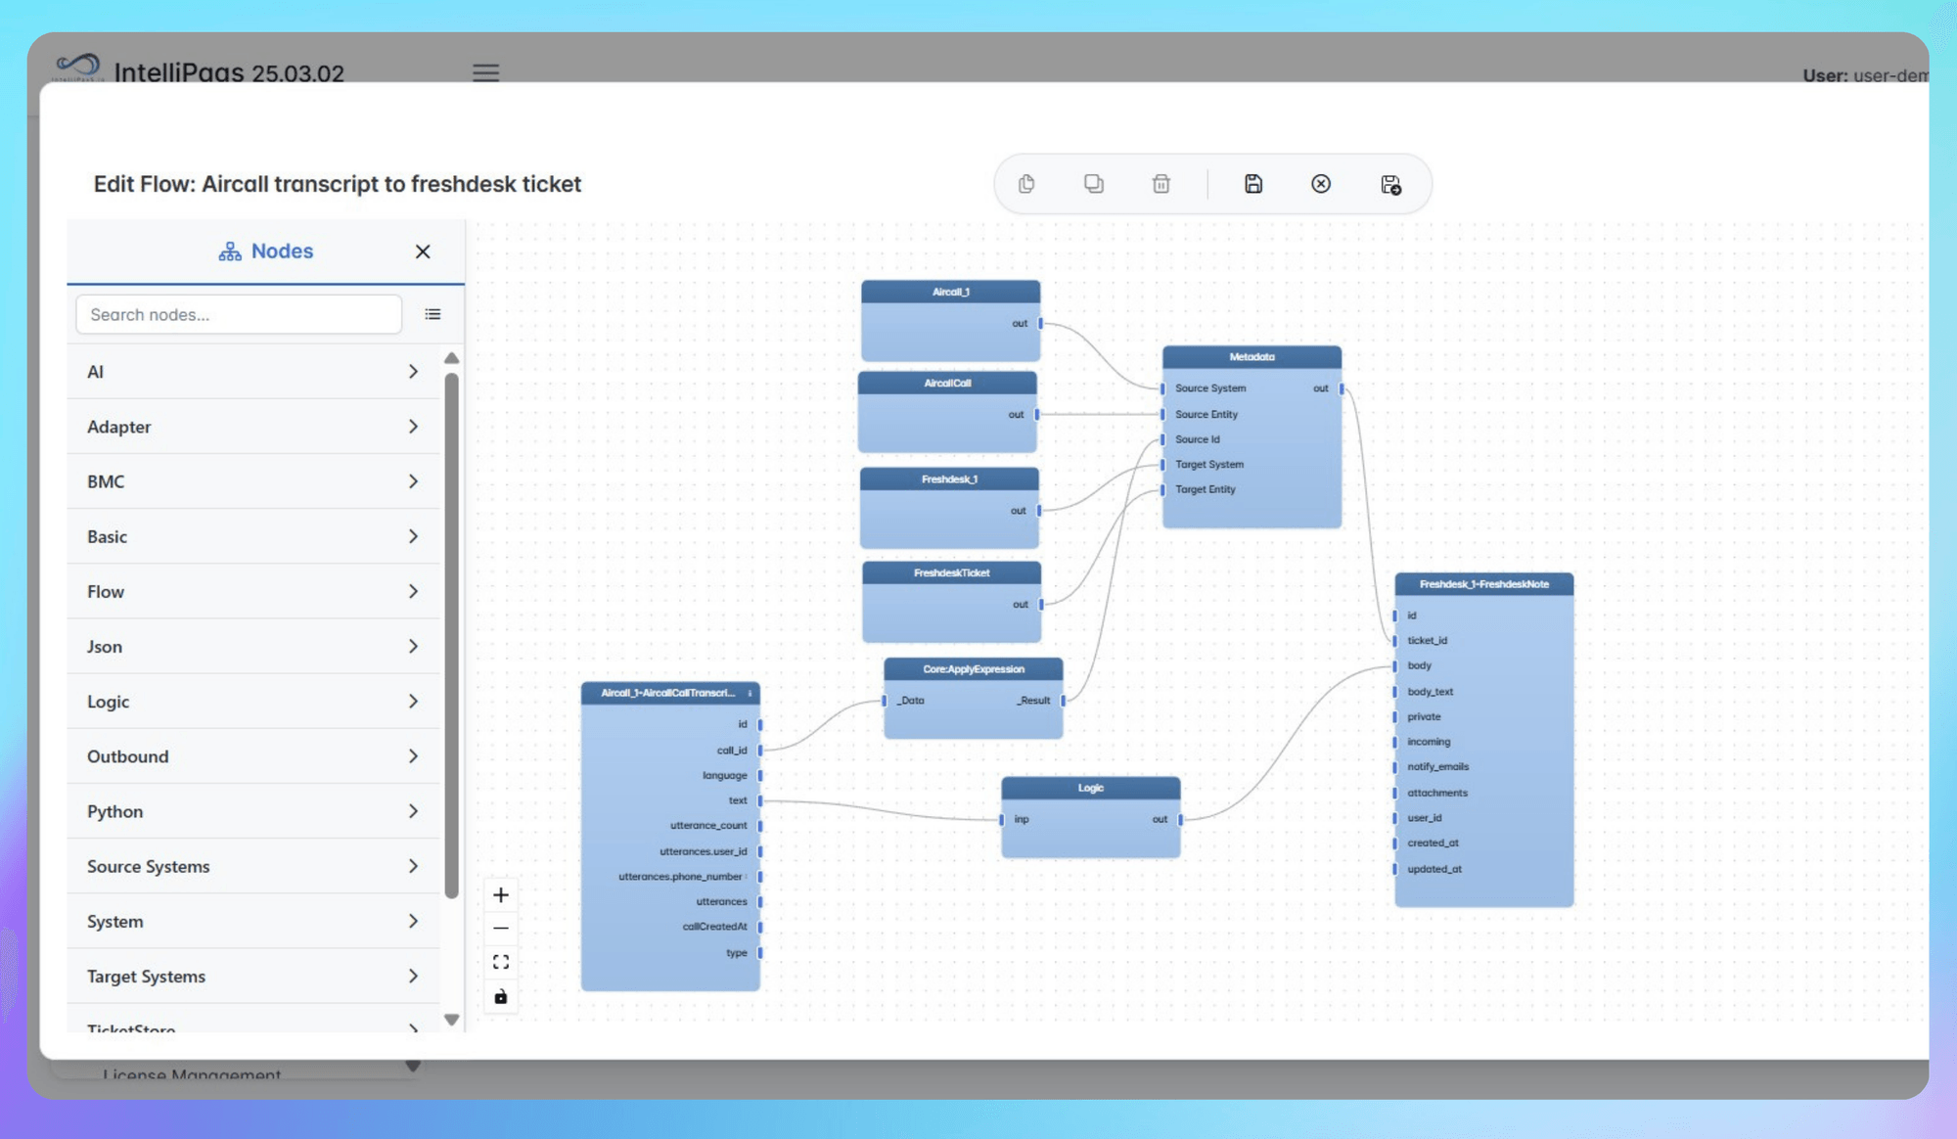Expand the Json node category
Screen dimensions: 1957x1139
pos(252,646)
